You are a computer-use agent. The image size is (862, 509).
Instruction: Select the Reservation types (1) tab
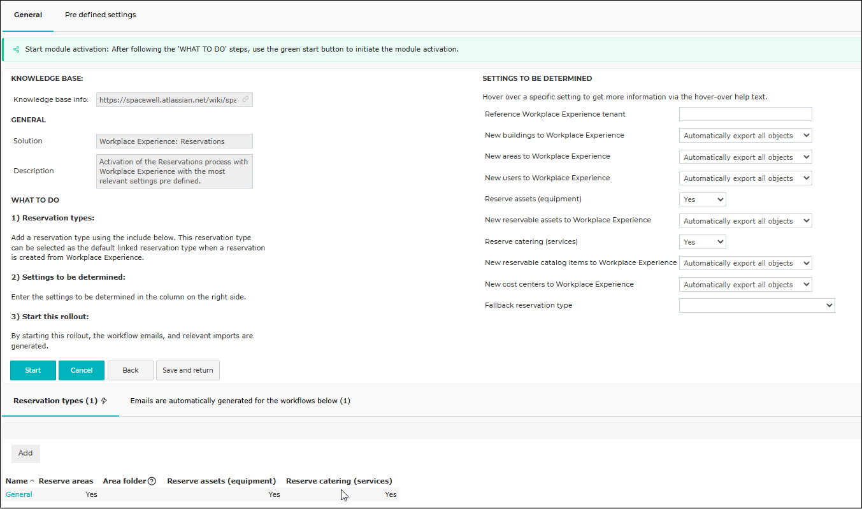61,401
